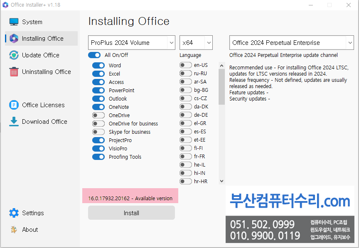Image resolution: width=359 pixels, height=248 pixels.
Task: Go to Uninstalling Office section
Action: click(x=46, y=72)
